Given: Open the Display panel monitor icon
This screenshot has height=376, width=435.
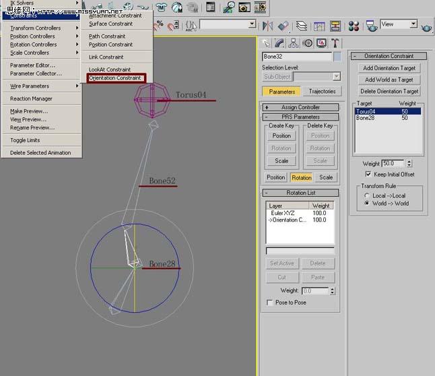Looking at the screenshot, I should [321, 43].
